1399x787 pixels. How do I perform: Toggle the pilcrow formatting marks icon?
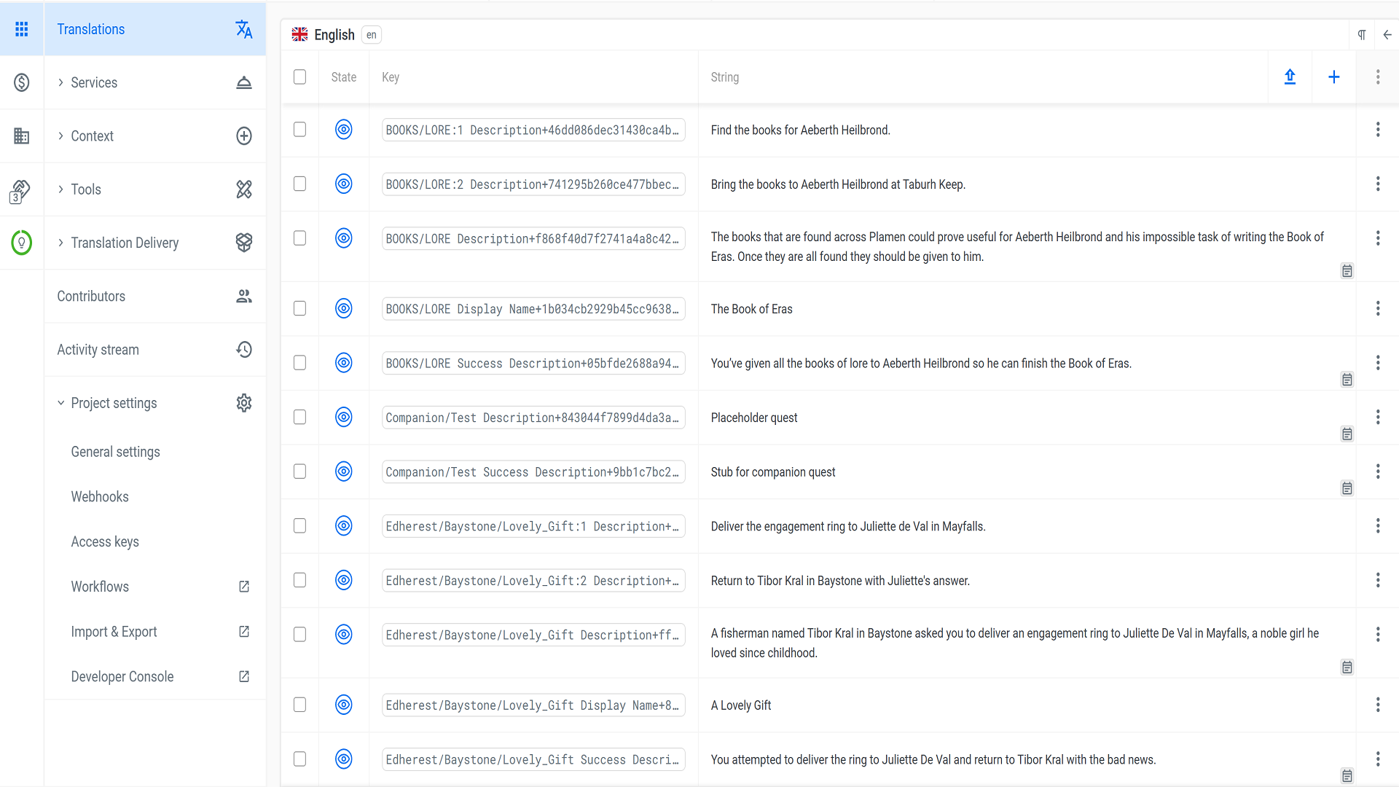[1362, 35]
